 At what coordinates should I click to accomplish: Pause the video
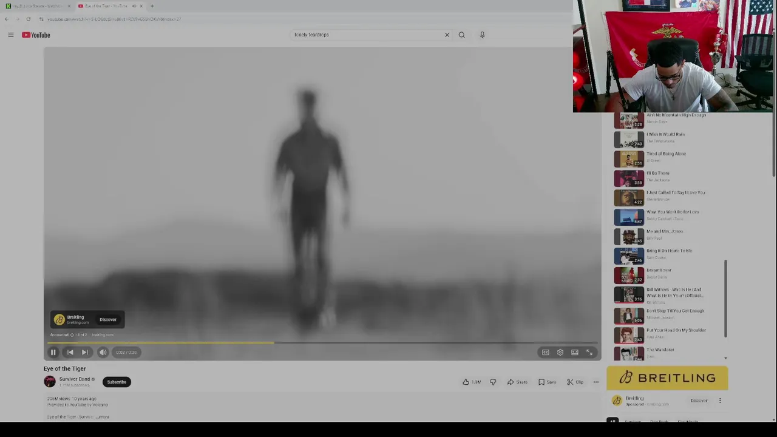53,352
